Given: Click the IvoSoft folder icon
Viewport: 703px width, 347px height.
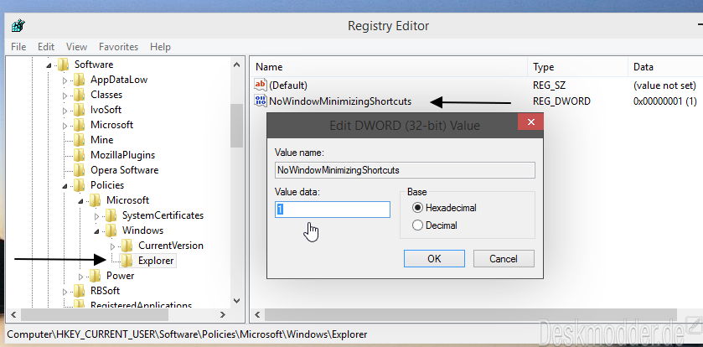Looking at the screenshot, I should pos(79,110).
